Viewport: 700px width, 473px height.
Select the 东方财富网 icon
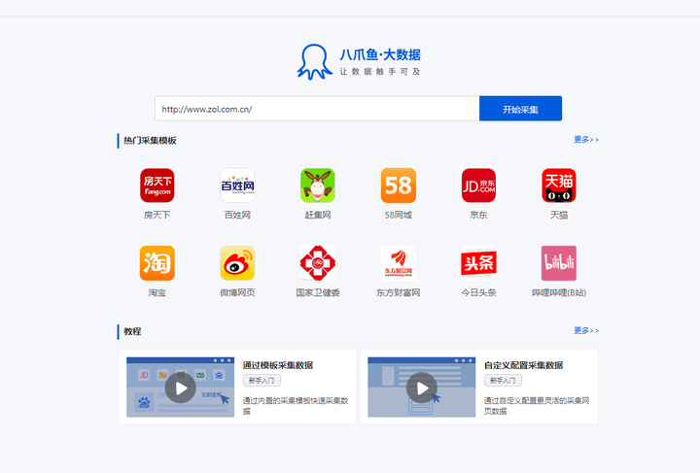tap(399, 263)
